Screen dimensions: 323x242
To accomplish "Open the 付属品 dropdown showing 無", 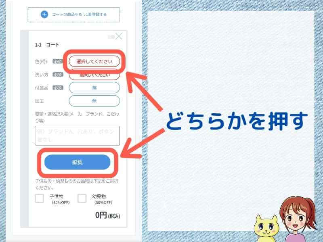I will point(94,88).
